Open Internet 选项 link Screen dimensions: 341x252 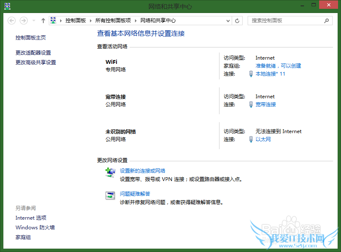(x=31, y=218)
